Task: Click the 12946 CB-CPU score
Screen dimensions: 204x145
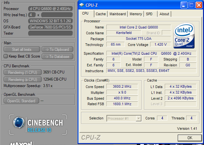Action: (55, 79)
